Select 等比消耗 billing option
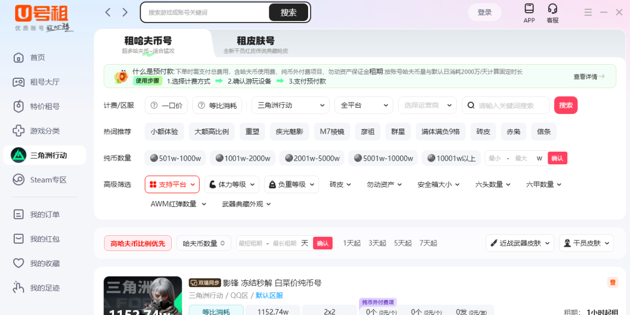 tap(217, 105)
